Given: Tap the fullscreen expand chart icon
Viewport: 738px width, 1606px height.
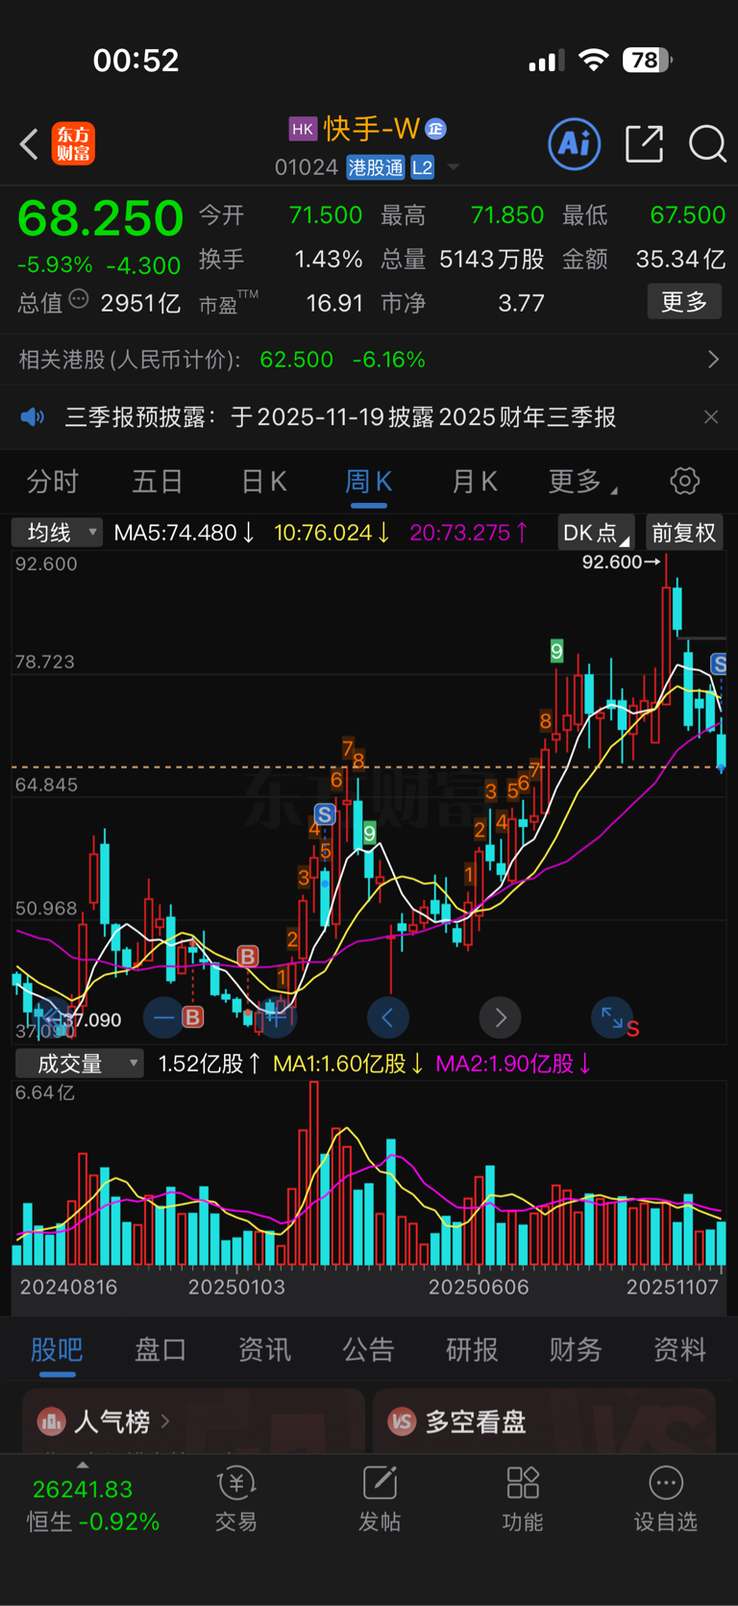Looking at the screenshot, I should [x=612, y=1017].
